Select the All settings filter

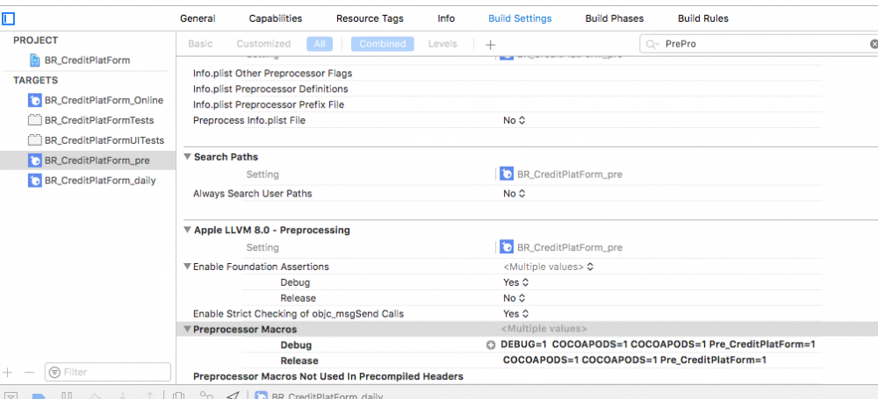[x=319, y=44]
